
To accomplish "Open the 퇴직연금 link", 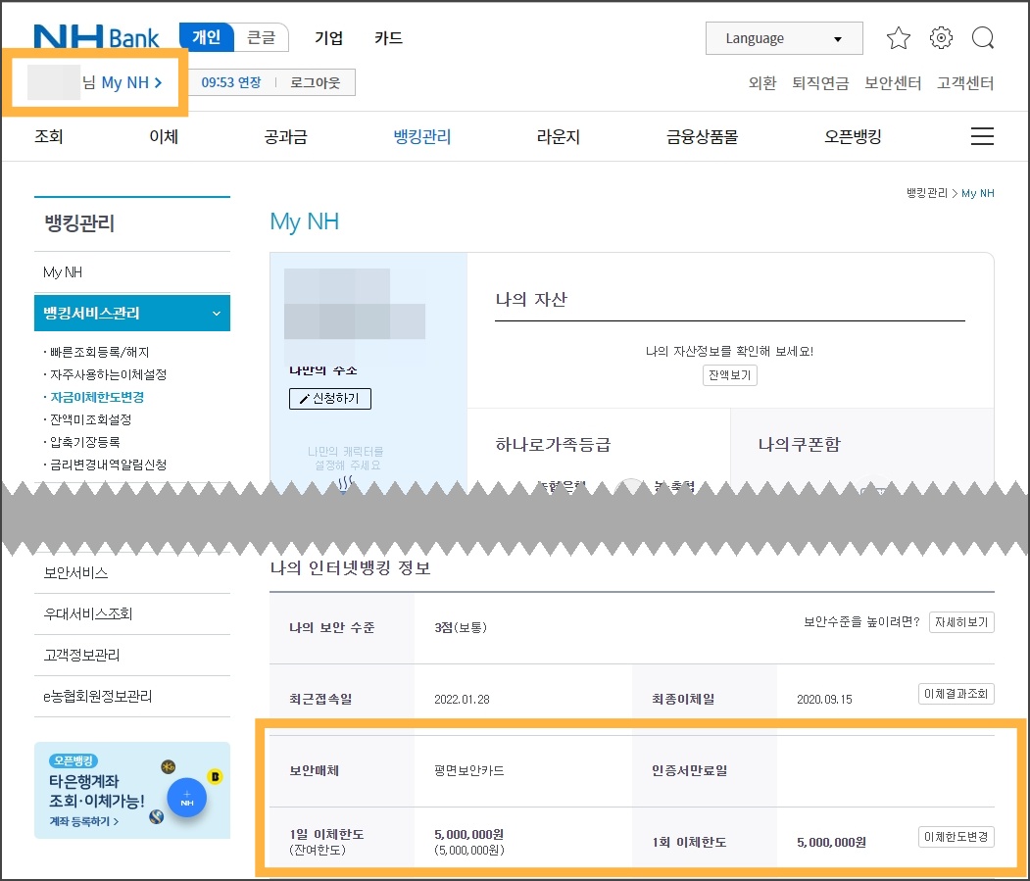I will [820, 83].
